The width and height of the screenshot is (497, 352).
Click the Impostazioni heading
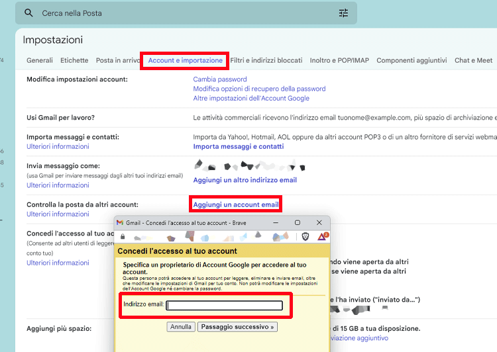52,40
